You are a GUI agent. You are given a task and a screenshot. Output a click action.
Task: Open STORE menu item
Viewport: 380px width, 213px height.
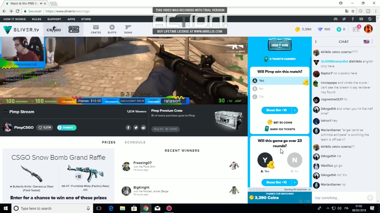86,19
